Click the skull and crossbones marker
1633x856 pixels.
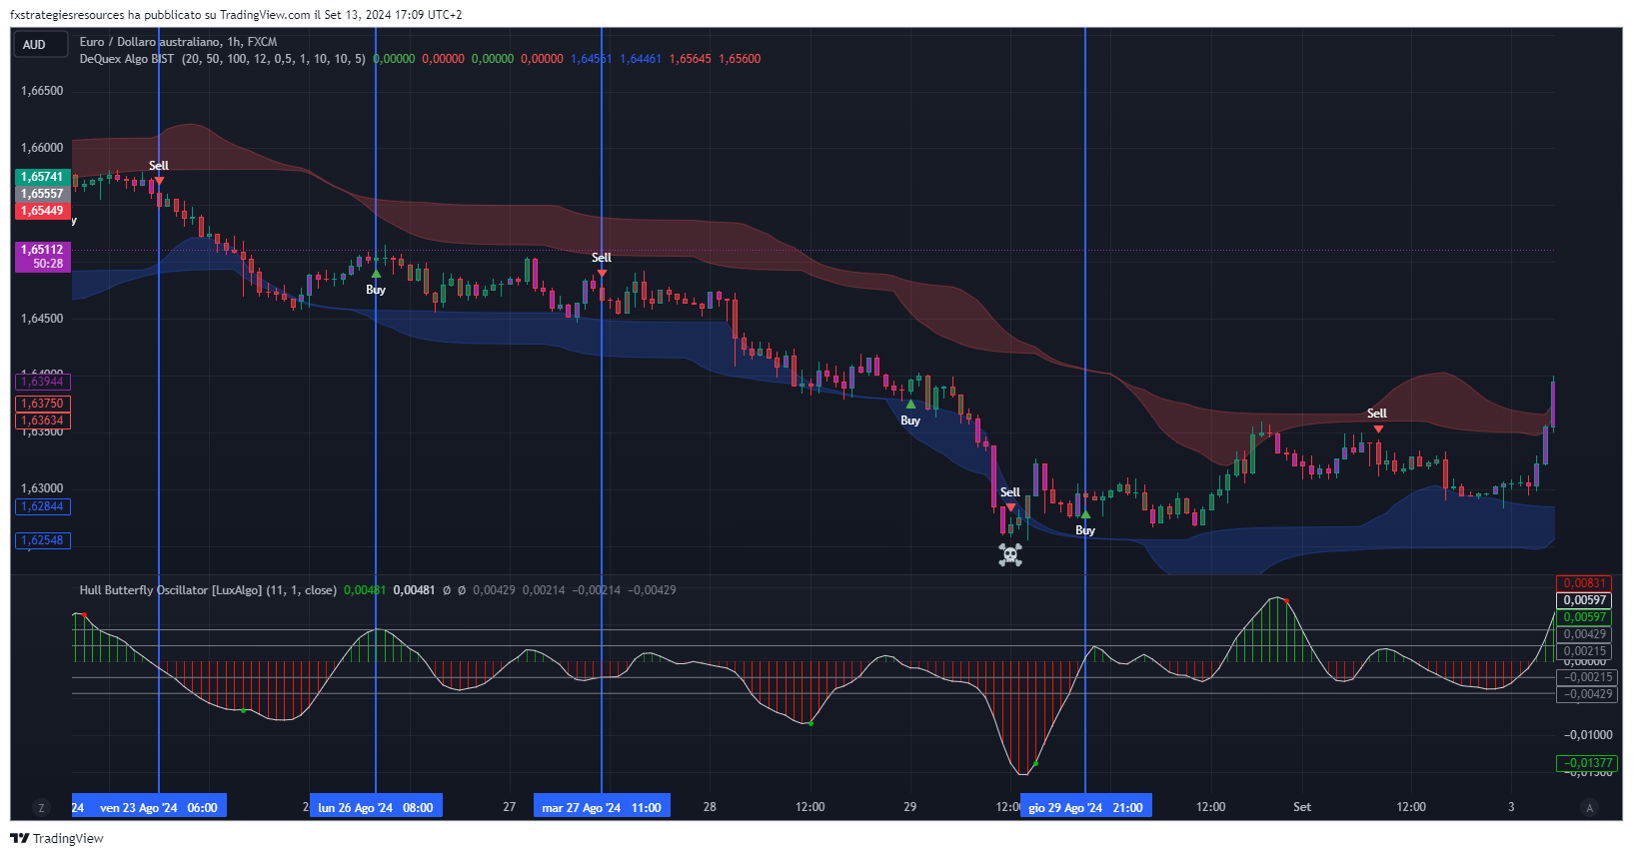[x=1010, y=554]
